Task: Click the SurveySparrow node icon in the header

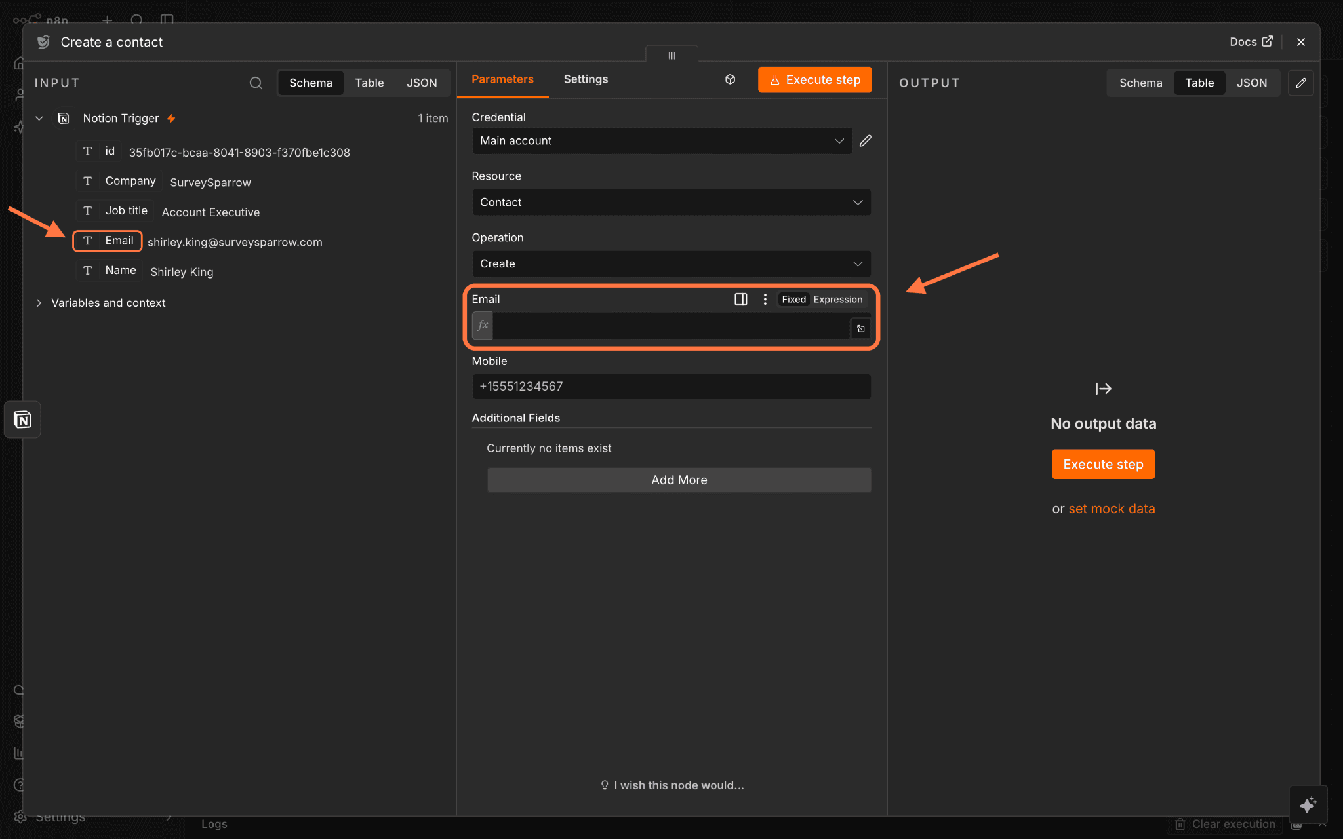Action: [43, 42]
